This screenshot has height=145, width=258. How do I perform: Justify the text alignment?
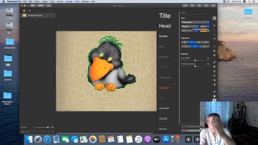point(206,42)
